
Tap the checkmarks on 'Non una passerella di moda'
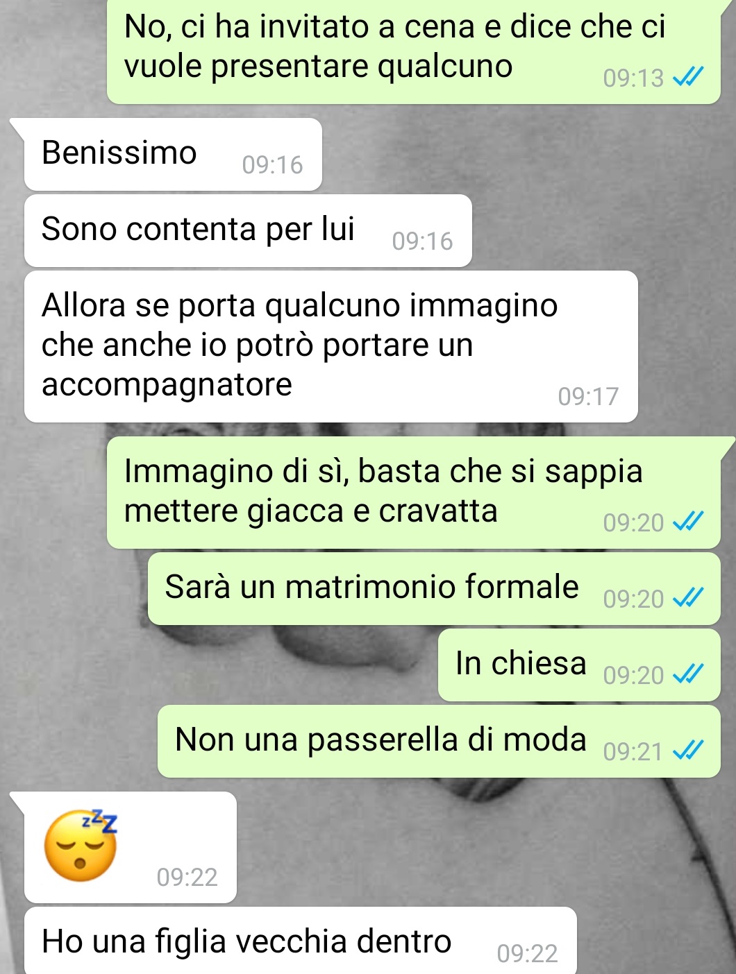pyautogui.click(x=689, y=750)
